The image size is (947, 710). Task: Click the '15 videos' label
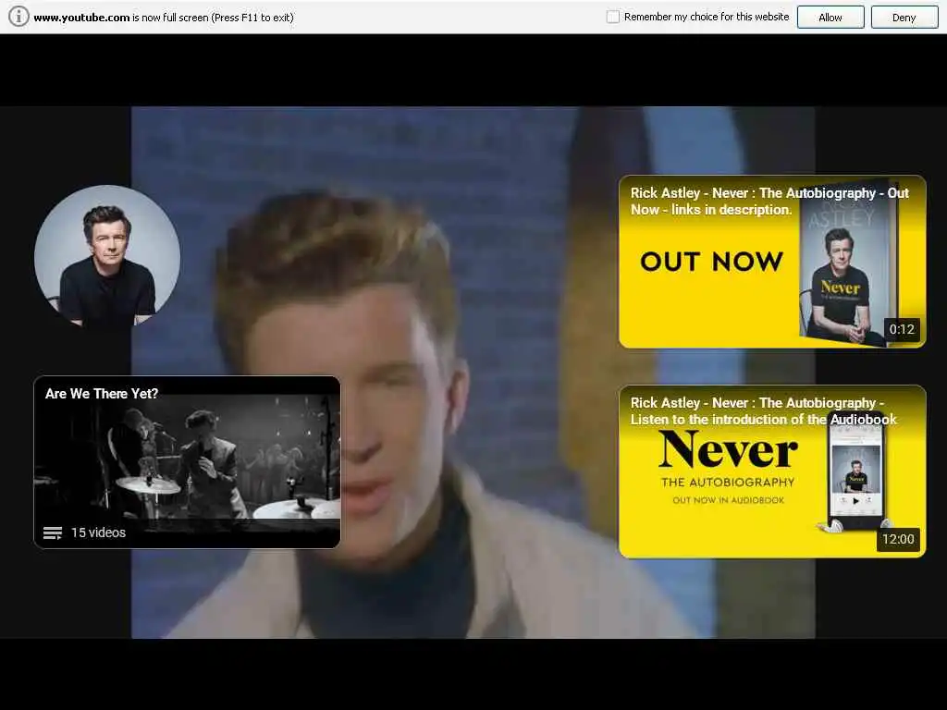(98, 532)
